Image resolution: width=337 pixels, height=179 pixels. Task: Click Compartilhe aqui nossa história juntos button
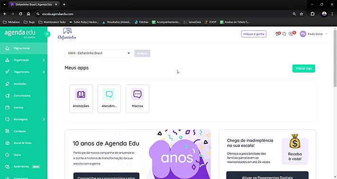[x=106, y=176]
